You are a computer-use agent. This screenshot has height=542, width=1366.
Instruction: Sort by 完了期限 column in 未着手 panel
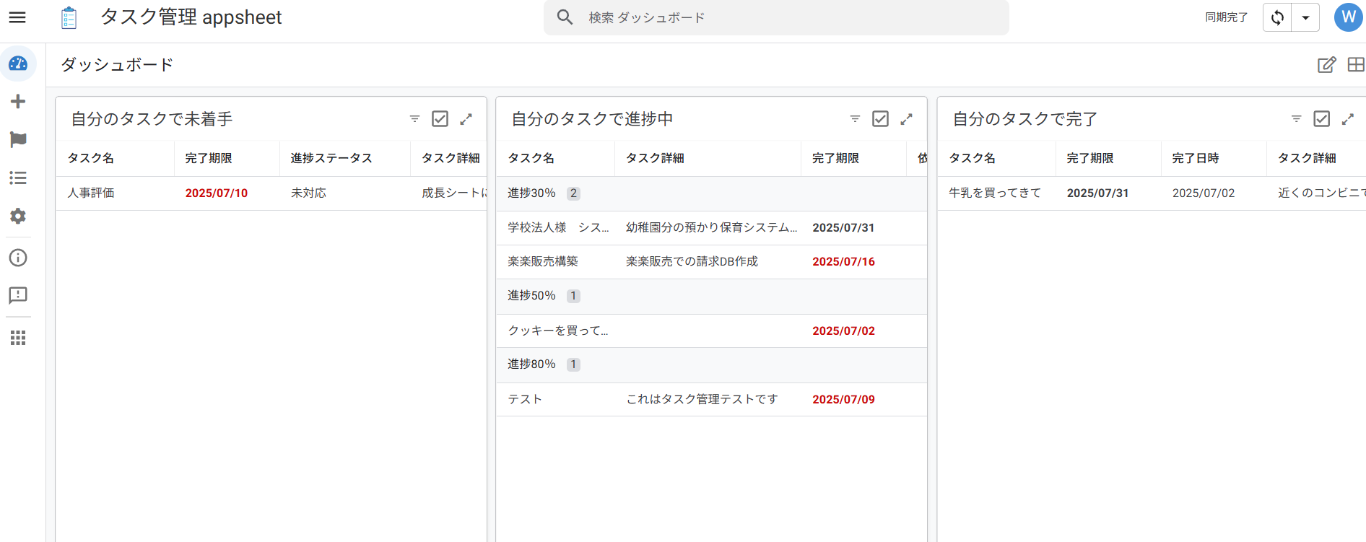point(209,158)
